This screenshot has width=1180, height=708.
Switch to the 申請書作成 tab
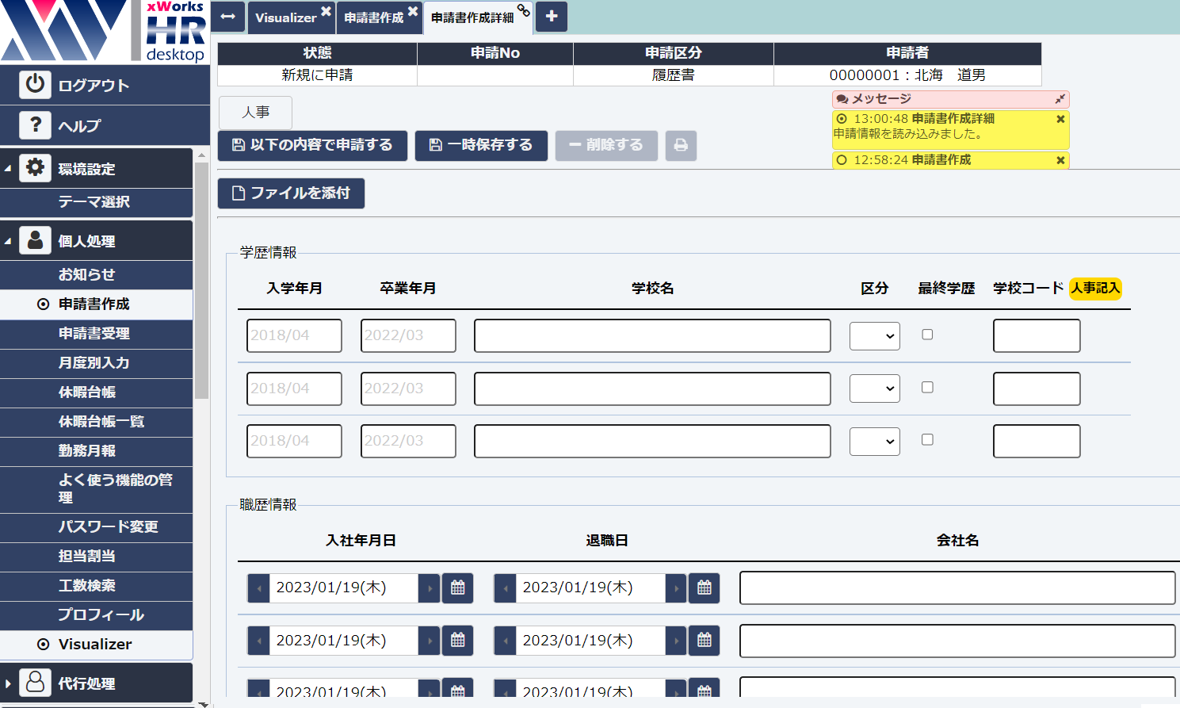click(x=373, y=17)
